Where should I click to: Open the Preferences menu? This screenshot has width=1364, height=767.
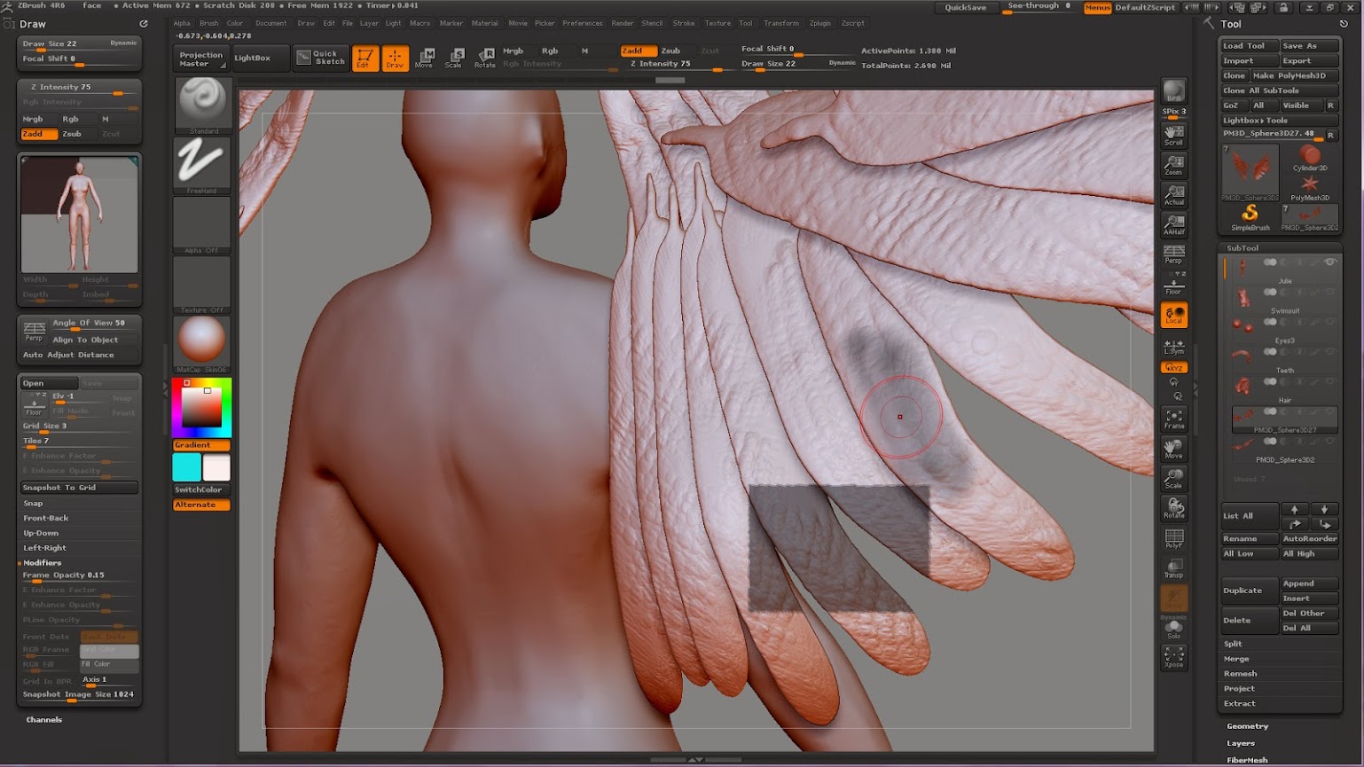582,23
